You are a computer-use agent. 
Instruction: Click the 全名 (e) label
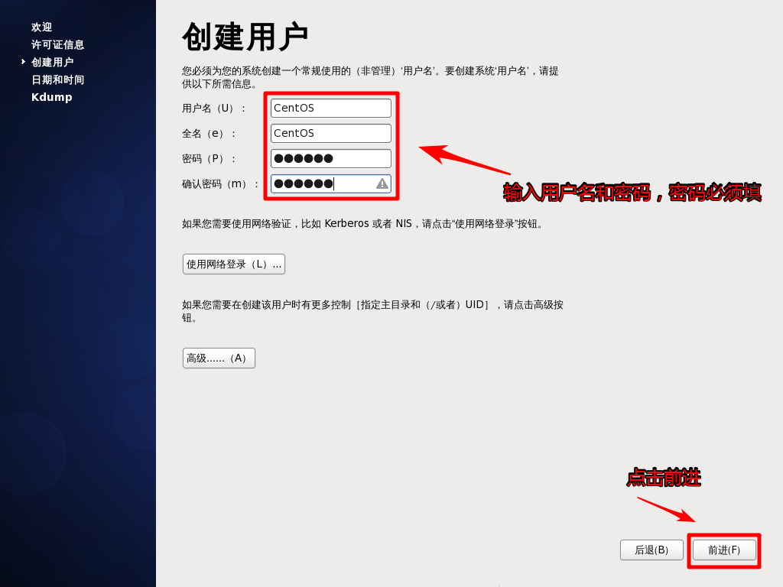pos(208,133)
